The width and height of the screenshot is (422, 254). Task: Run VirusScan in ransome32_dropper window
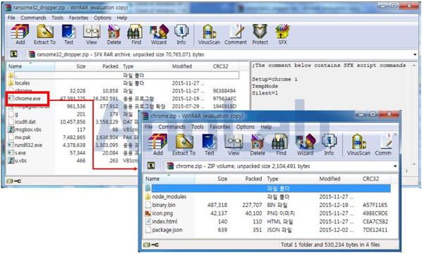(x=209, y=35)
